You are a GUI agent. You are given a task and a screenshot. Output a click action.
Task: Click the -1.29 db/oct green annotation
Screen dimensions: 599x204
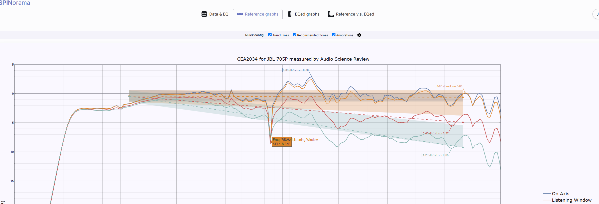(x=435, y=155)
